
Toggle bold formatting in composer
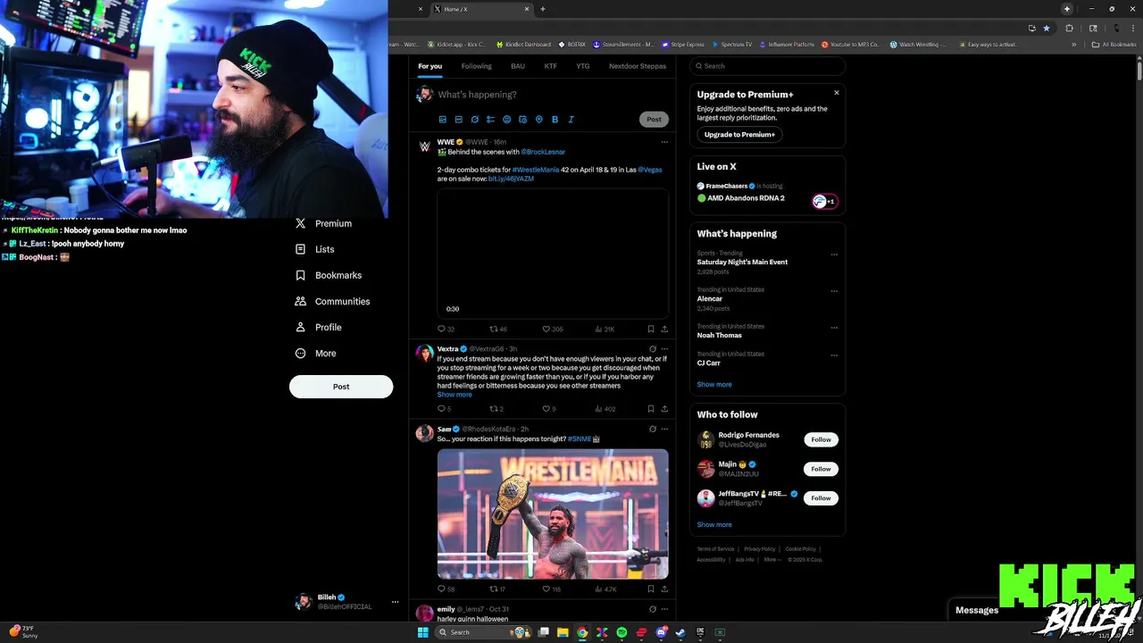[555, 120]
